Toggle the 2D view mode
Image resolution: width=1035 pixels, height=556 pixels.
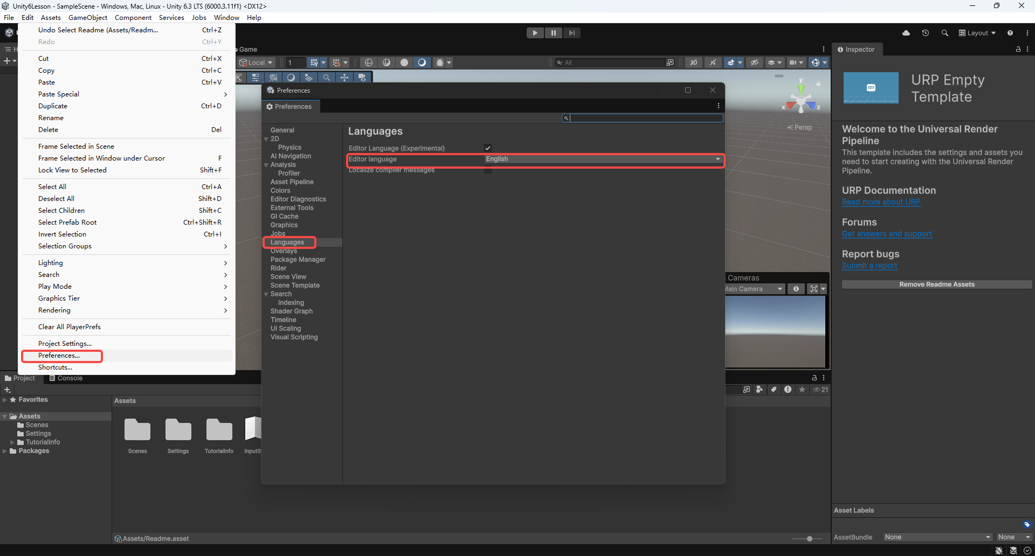pyautogui.click(x=694, y=62)
